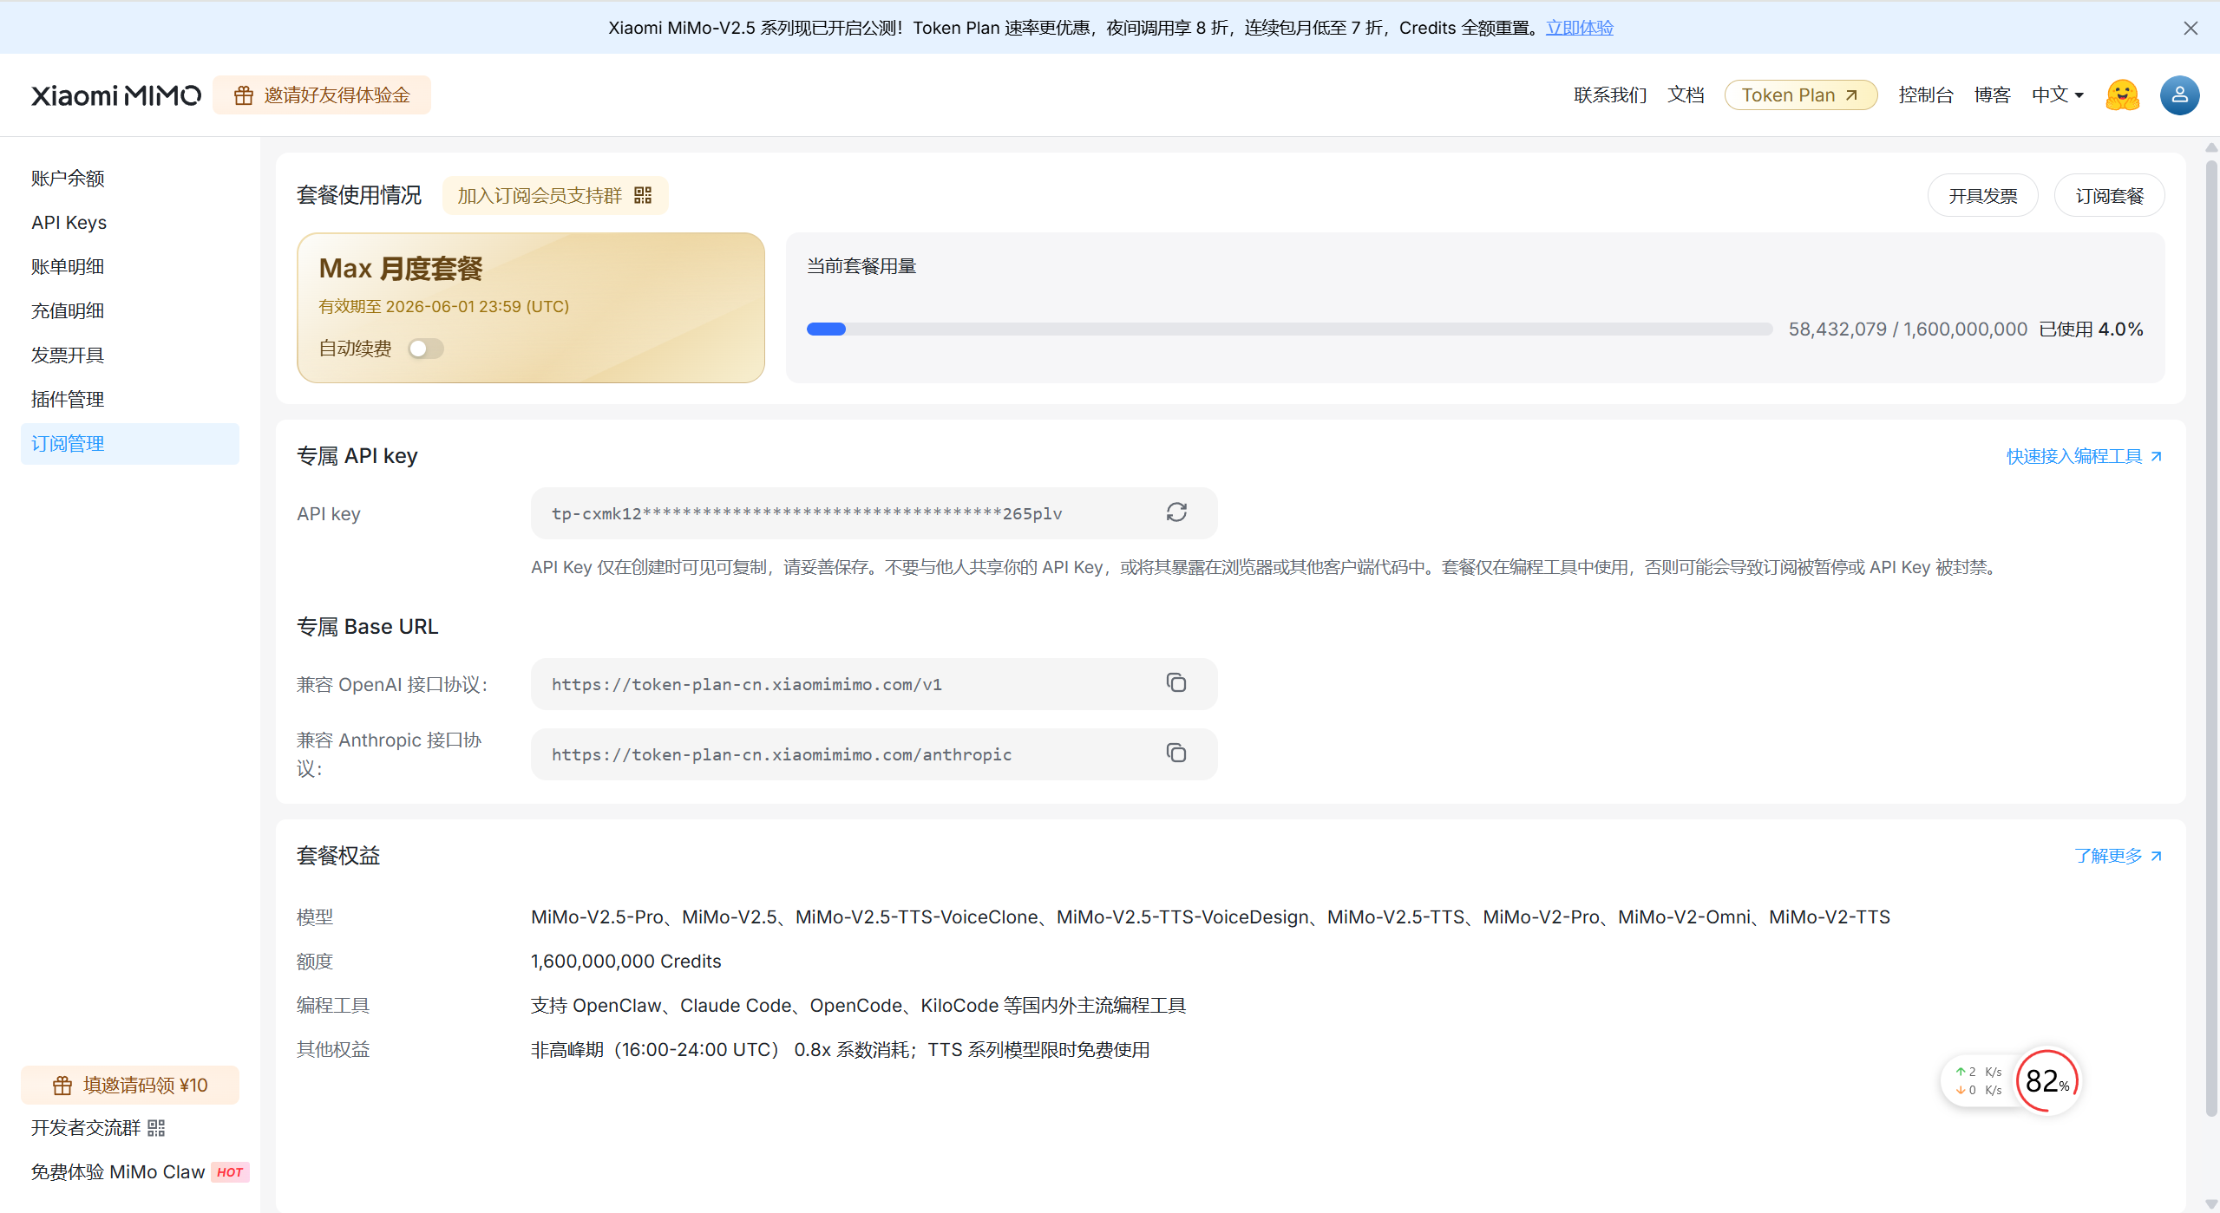
Task: Open the 快速接入编程工具 link
Action: coord(2084,457)
